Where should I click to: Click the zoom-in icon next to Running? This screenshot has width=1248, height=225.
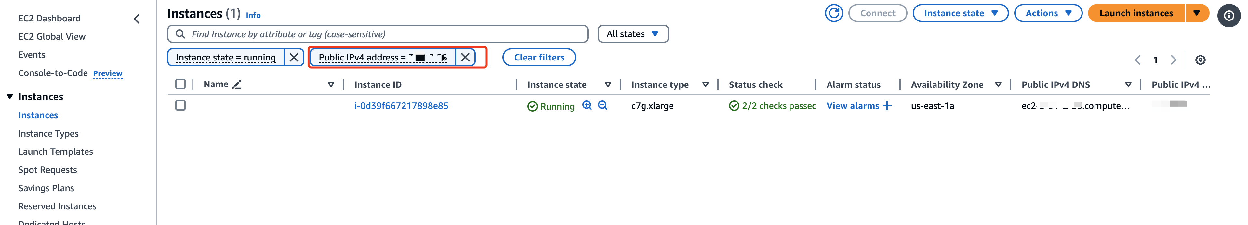tap(587, 105)
